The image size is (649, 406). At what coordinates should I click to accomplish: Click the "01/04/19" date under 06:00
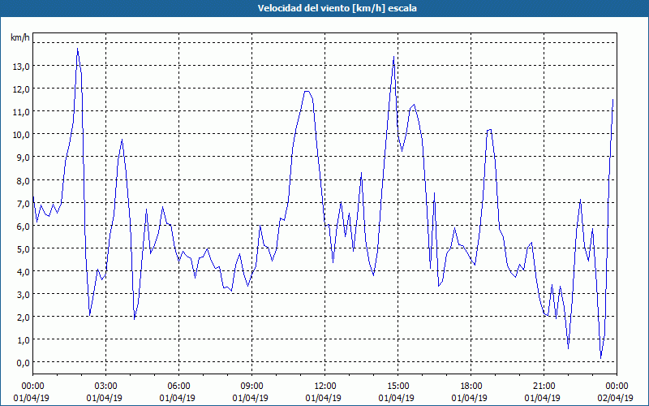click(x=177, y=398)
